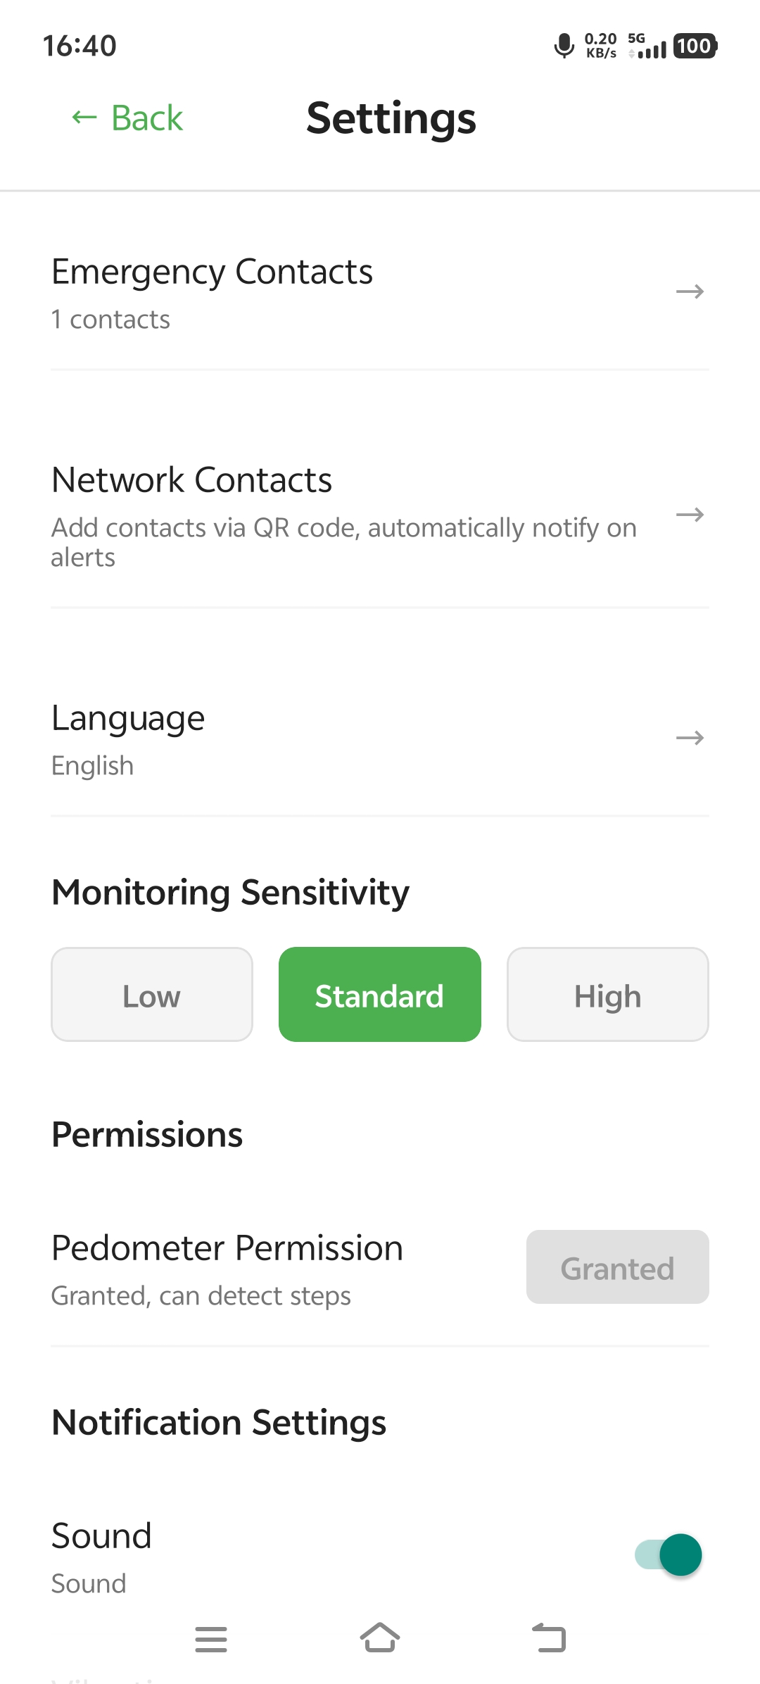Turn off the Sound notification switch
The width and height of the screenshot is (760, 1684).
coord(669,1554)
